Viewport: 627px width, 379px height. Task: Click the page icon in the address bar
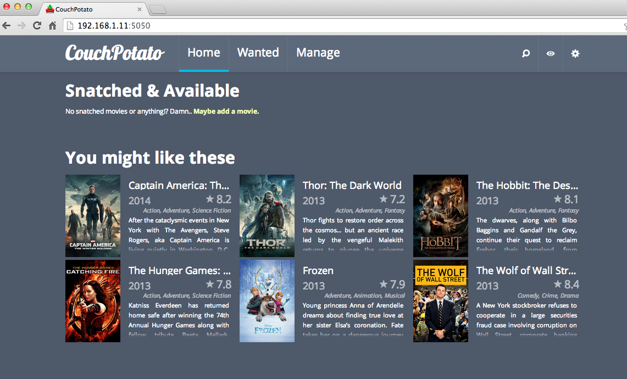pyautogui.click(x=70, y=26)
